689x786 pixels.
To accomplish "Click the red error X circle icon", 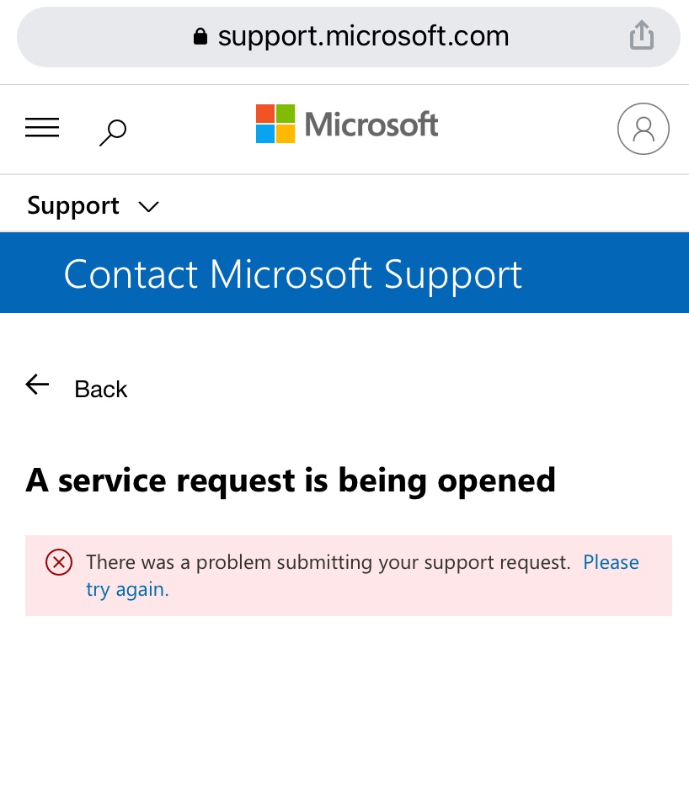I will pyautogui.click(x=59, y=562).
